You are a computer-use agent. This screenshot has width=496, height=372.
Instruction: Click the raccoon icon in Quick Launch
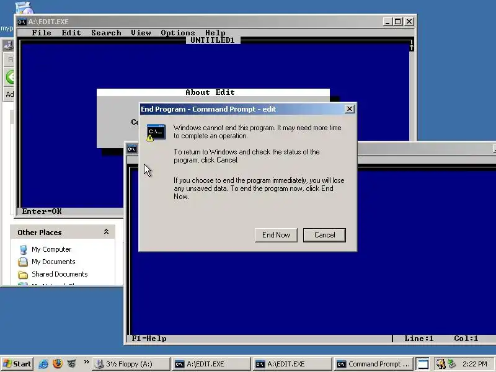tap(72, 364)
